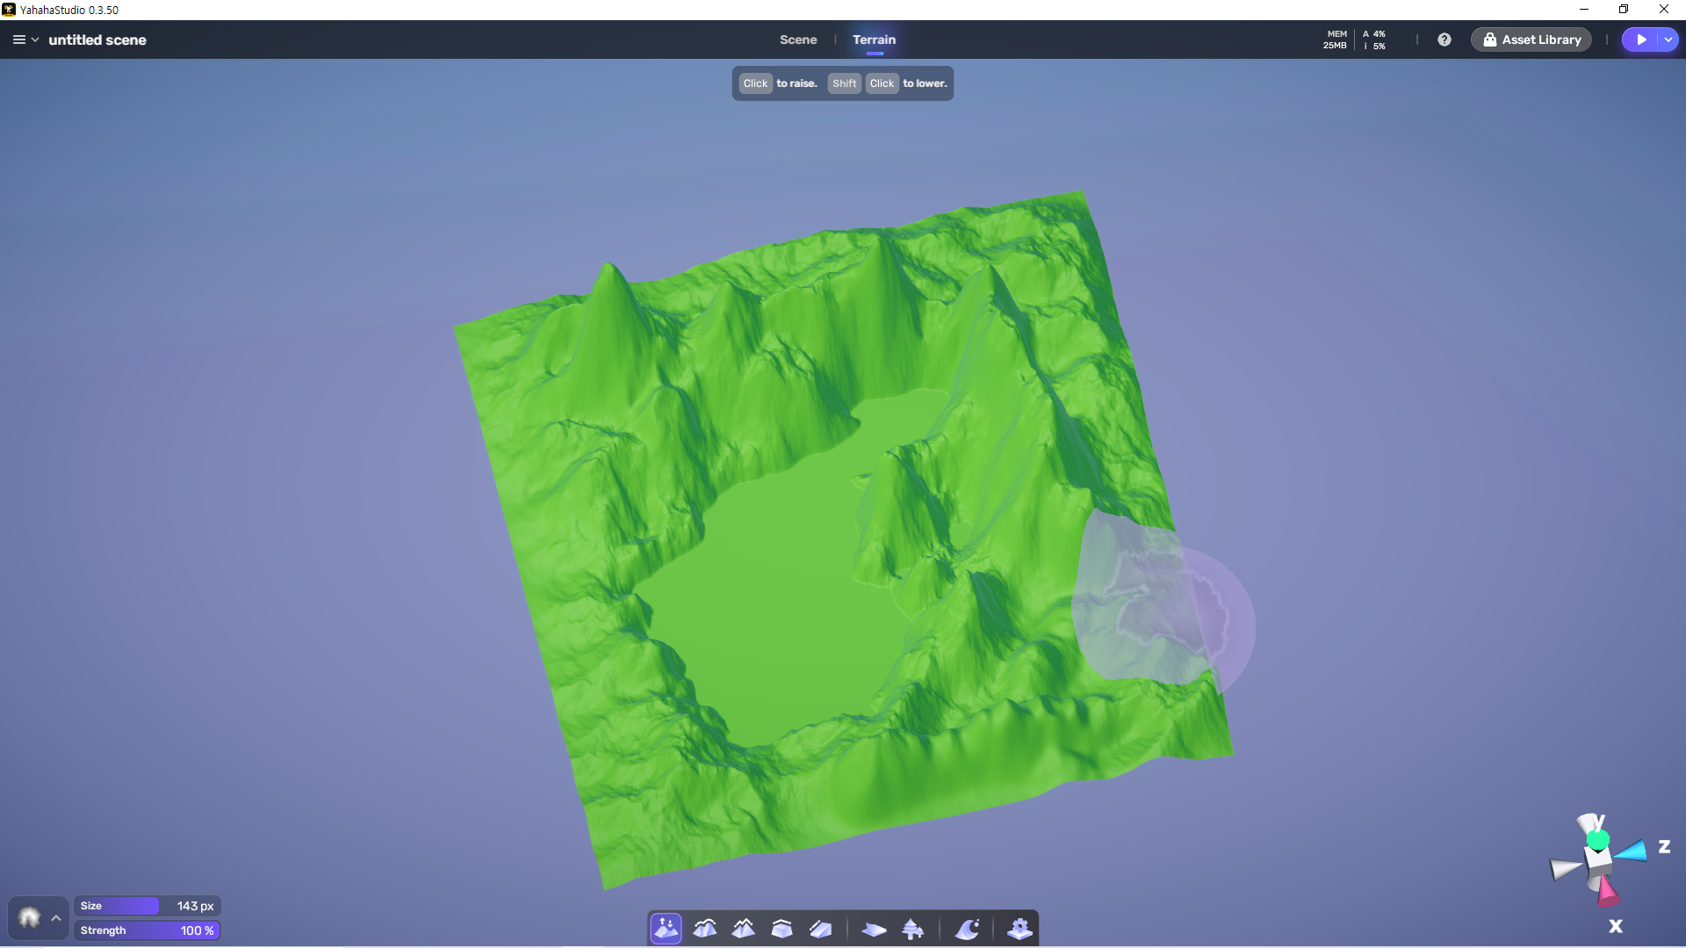Open the Asset Library
Image resolution: width=1686 pixels, height=948 pixels.
(1531, 39)
